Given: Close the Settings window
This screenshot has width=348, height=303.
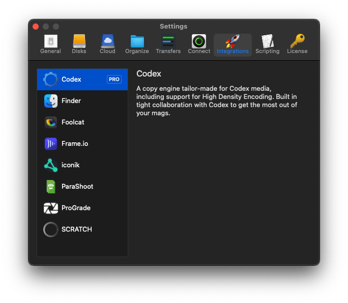Looking at the screenshot, I should [x=36, y=27].
